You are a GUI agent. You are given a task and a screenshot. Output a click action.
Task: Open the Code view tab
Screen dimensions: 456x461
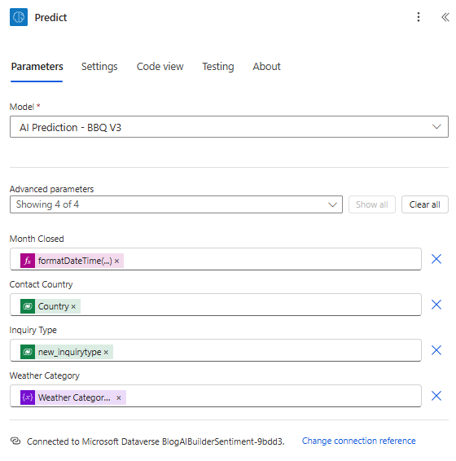click(x=160, y=67)
